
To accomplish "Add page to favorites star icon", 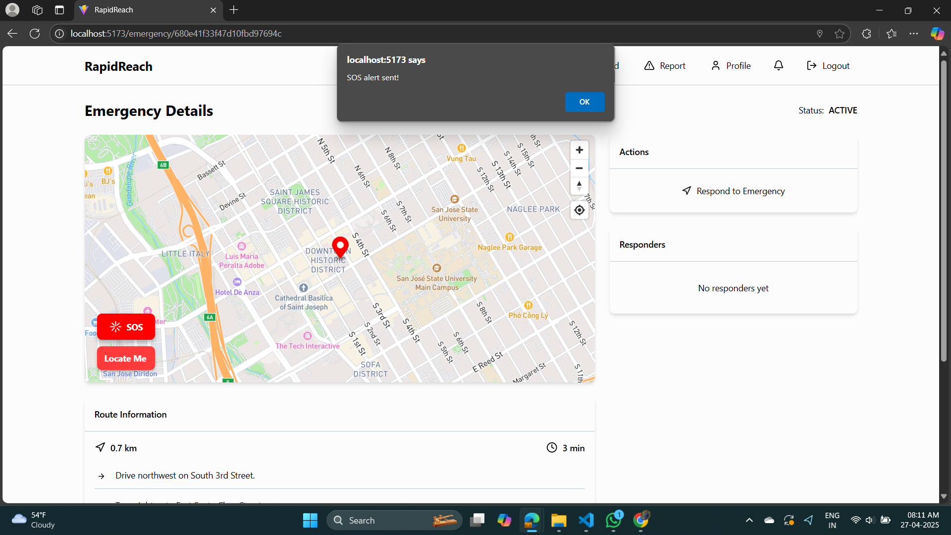I will 840,34.
